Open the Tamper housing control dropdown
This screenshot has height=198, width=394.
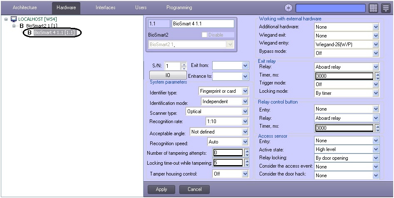[230, 173]
